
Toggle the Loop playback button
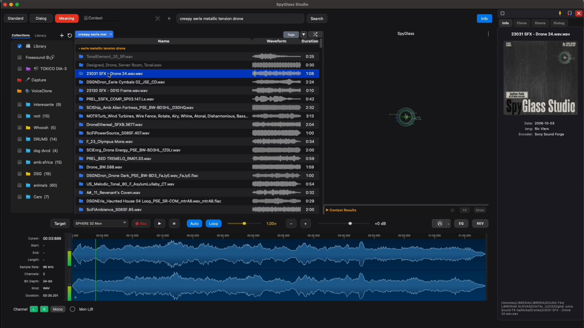214,224
